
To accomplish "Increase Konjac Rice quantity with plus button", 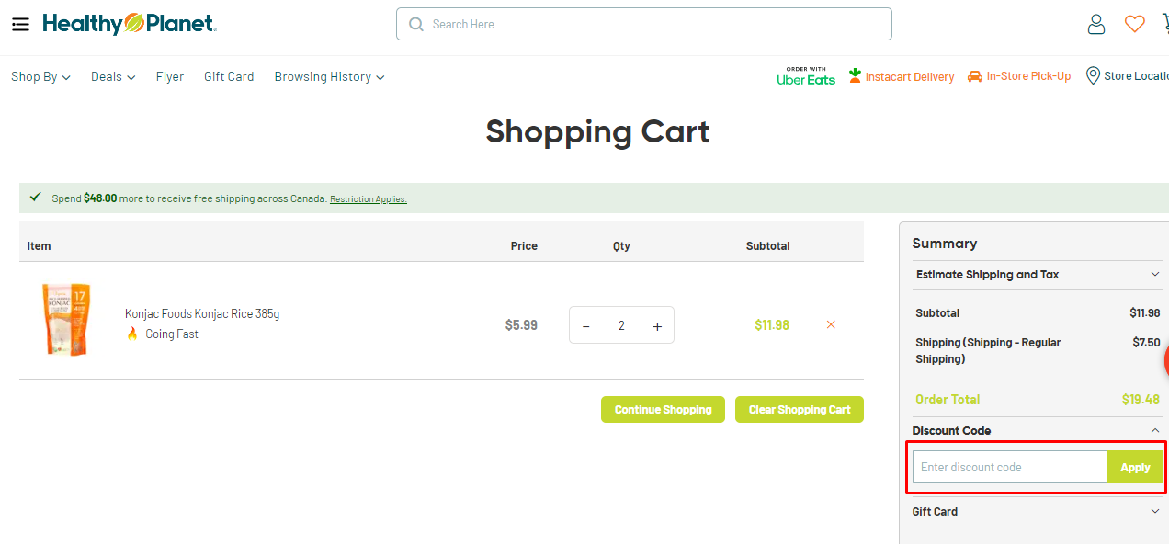I will [656, 324].
